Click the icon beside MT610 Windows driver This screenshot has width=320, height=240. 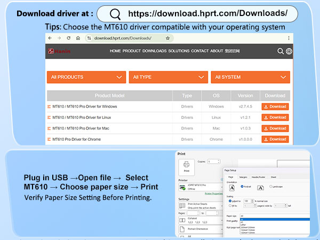click(x=49, y=107)
